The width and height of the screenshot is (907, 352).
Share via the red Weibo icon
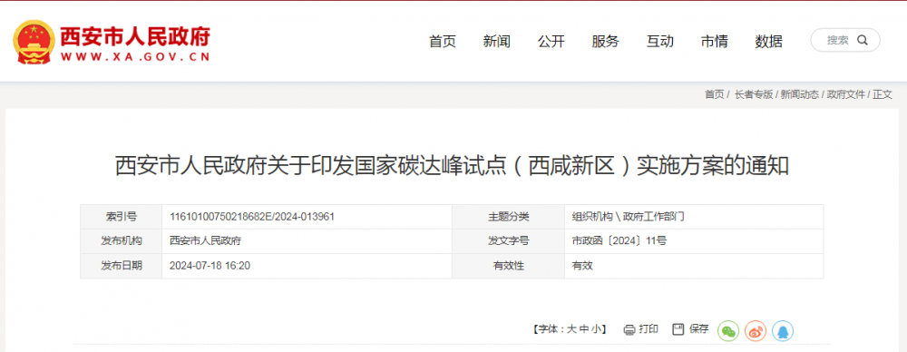point(756,330)
